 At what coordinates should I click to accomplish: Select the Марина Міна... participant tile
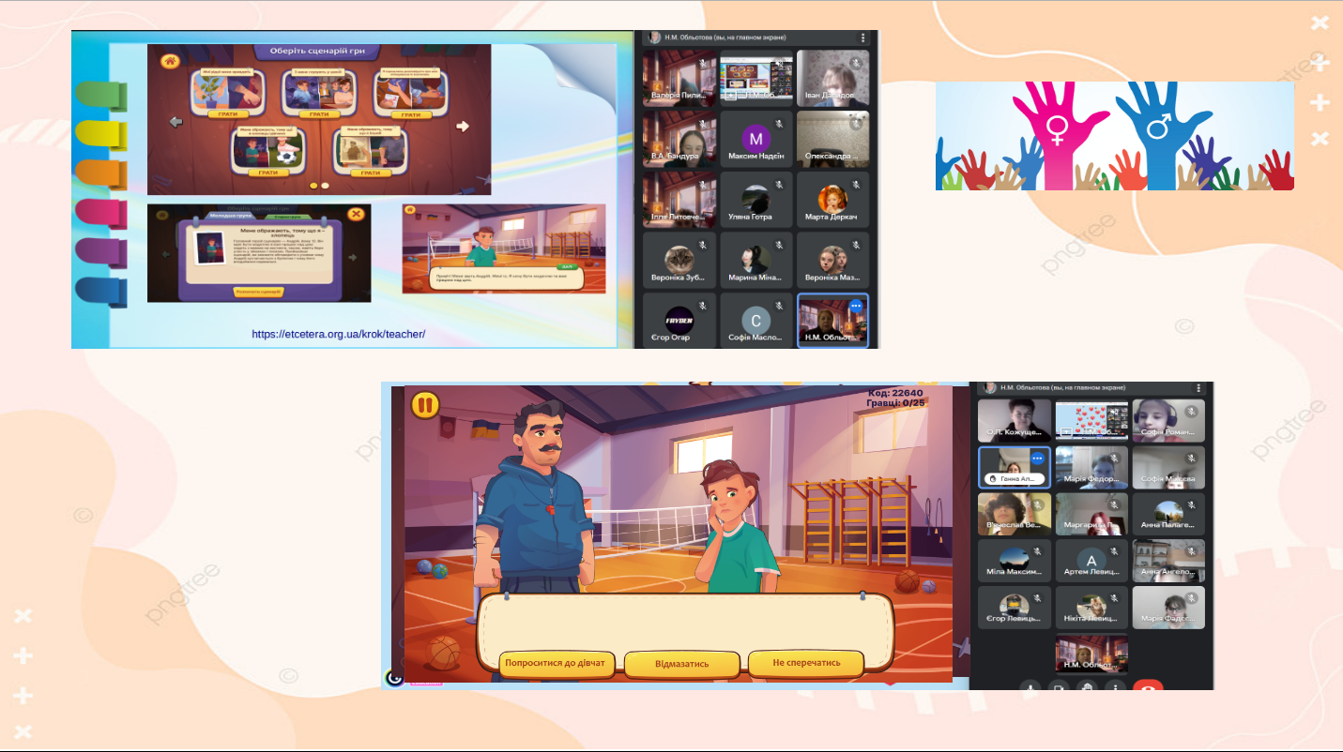click(756, 262)
